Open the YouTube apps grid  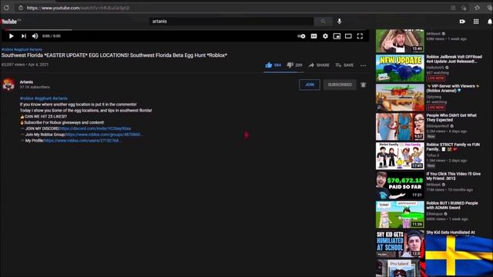476,22
